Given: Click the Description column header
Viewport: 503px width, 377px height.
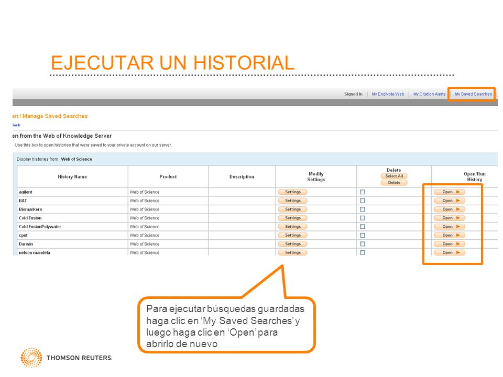Looking at the screenshot, I should tap(242, 176).
